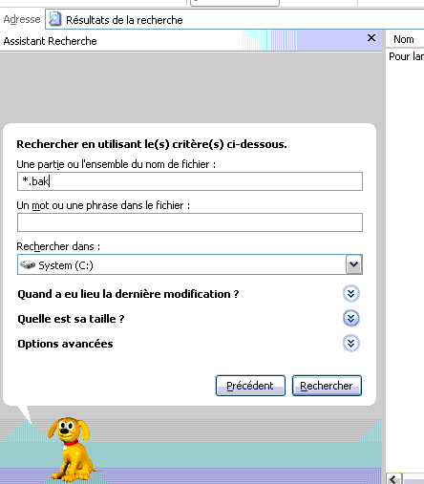Screen dimensions: 424x484
Task: Click the empty word or phrase field
Action: point(190,222)
